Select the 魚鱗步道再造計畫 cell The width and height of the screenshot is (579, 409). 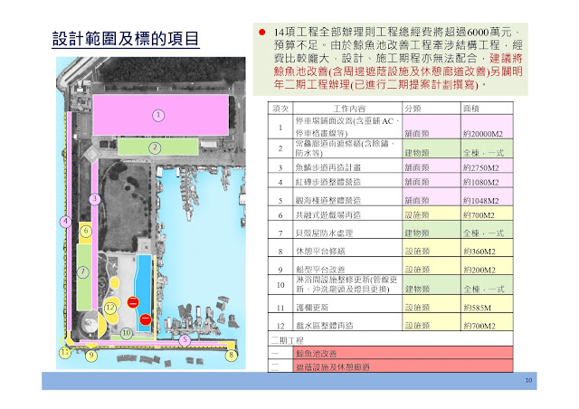point(347,166)
